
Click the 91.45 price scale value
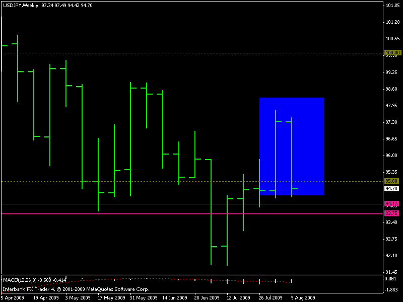click(392, 272)
